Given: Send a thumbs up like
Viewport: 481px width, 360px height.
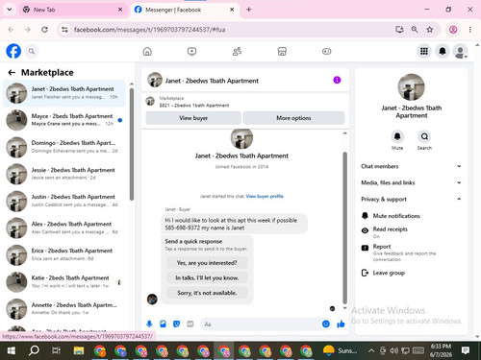Looking at the screenshot, I should [341, 324].
